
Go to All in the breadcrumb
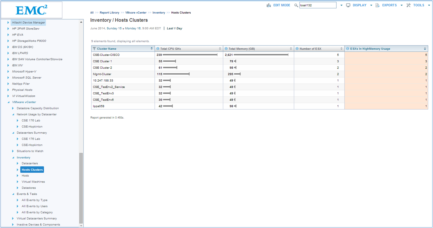point(92,13)
